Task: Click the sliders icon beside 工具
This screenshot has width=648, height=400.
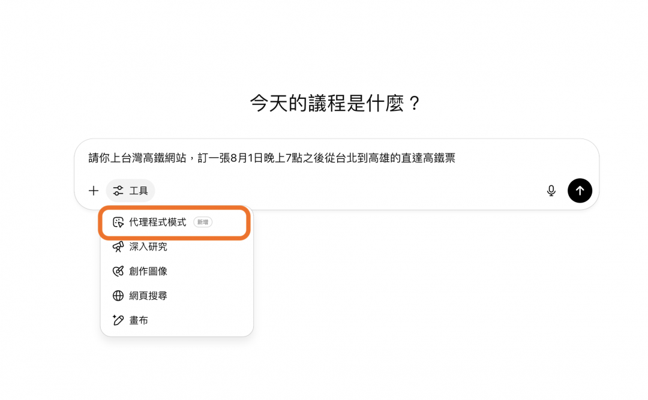Action: [118, 191]
